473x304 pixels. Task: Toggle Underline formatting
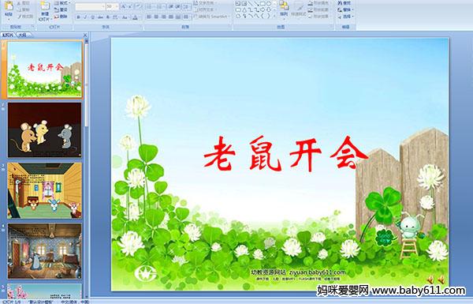(92, 17)
